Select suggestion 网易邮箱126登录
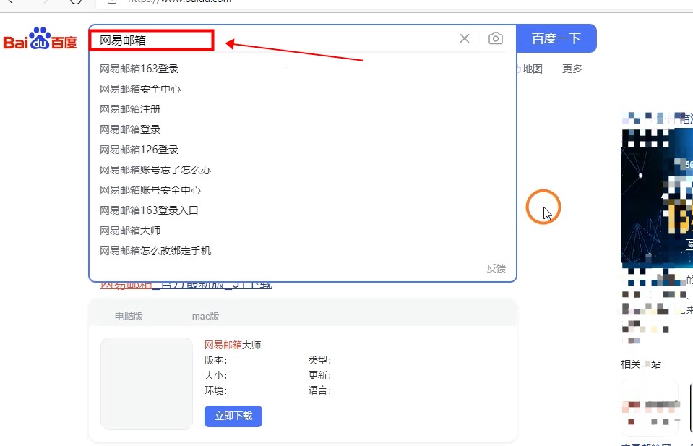The width and height of the screenshot is (693, 446). click(x=139, y=150)
